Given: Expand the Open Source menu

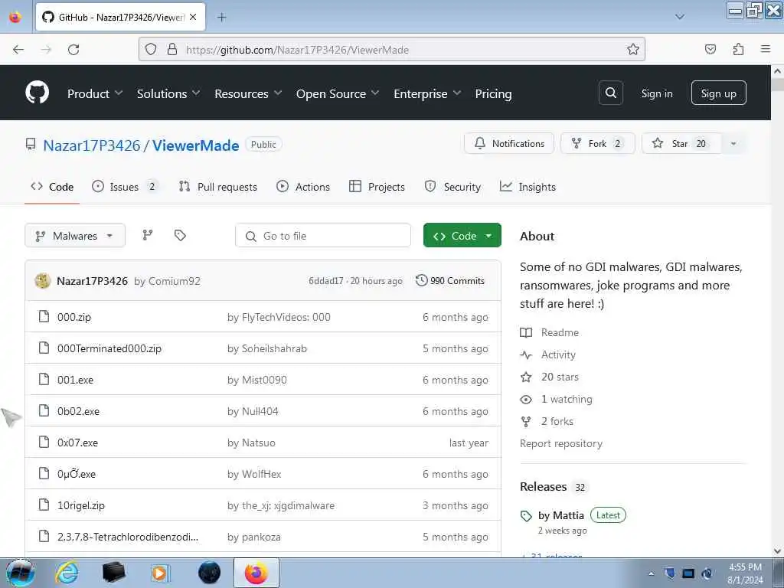Looking at the screenshot, I should [x=338, y=93].
